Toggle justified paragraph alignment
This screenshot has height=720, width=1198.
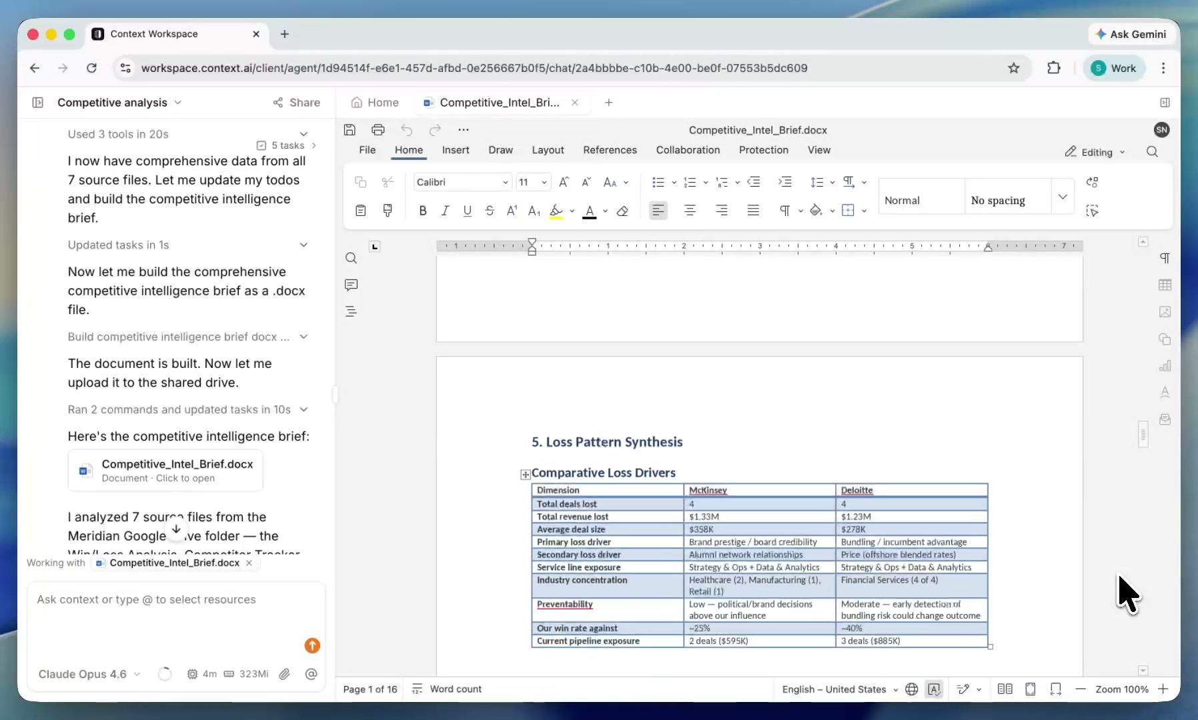[753, 211]
